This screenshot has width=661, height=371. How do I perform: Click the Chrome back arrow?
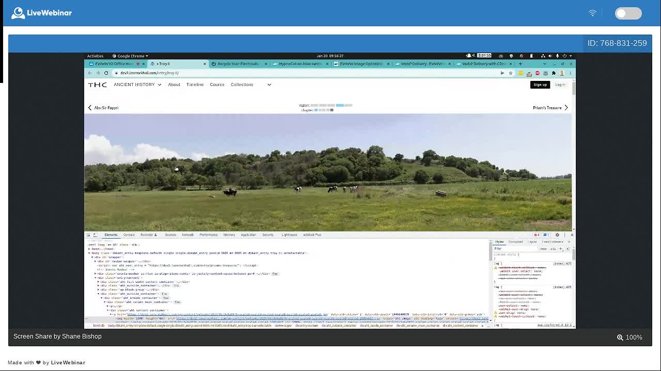90,73
